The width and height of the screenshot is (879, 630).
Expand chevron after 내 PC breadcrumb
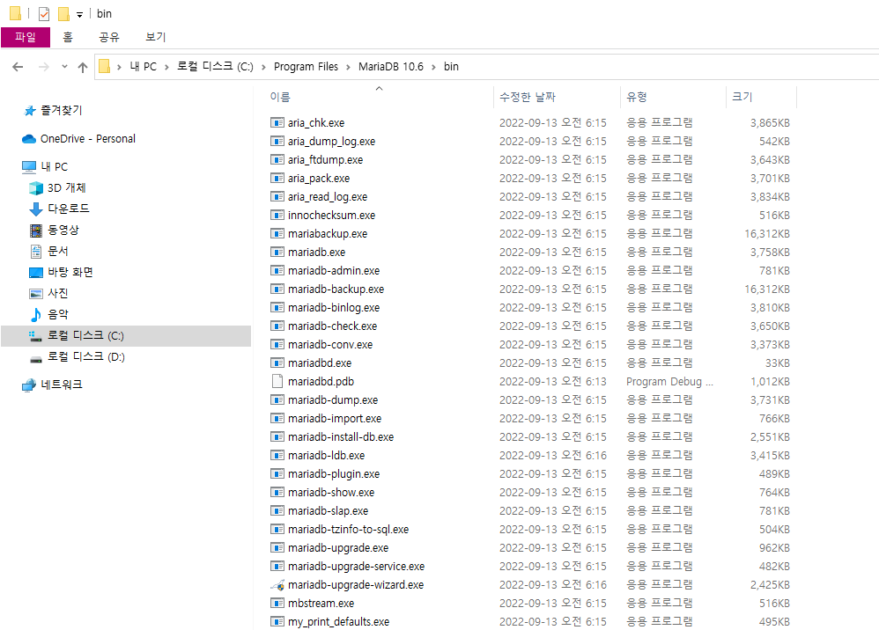pos(167,67)
